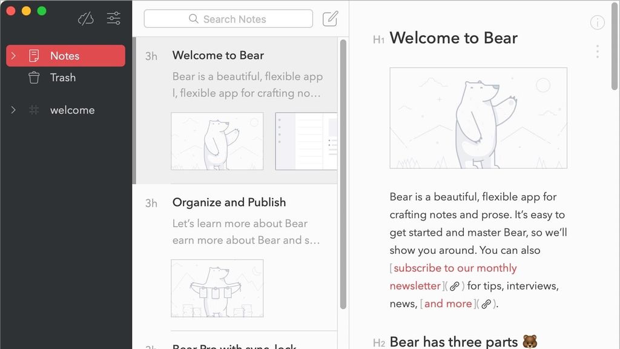Screen dimensions: 620x349
Task: Open the three-dot note options menu
Action: coord(597,51)
